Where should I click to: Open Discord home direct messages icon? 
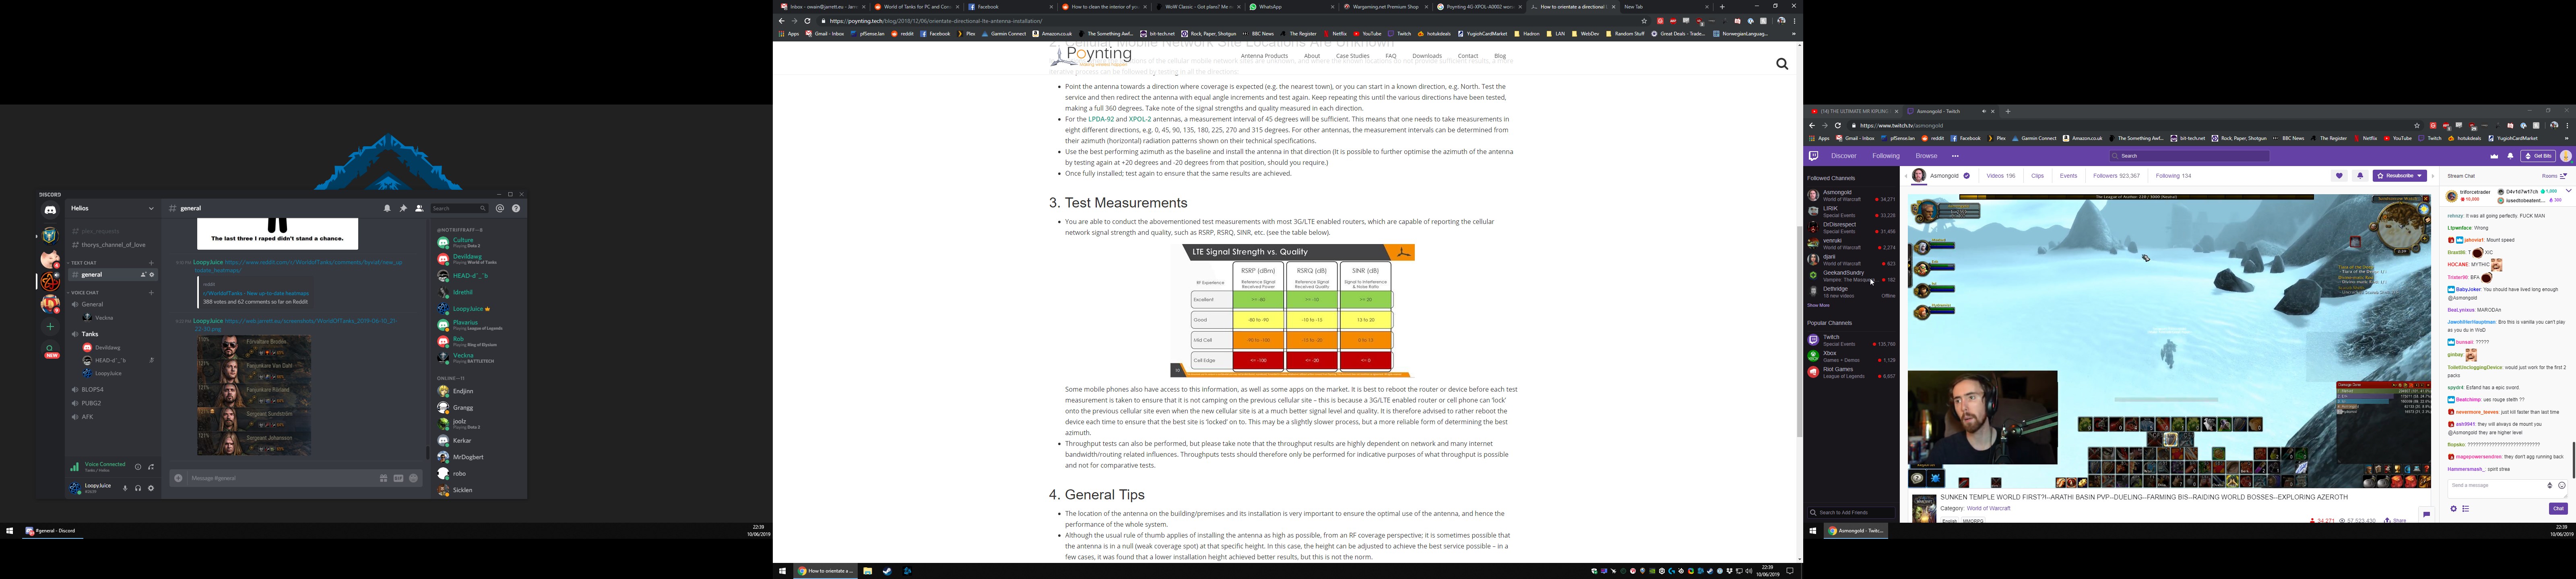[x=50, y=211]
